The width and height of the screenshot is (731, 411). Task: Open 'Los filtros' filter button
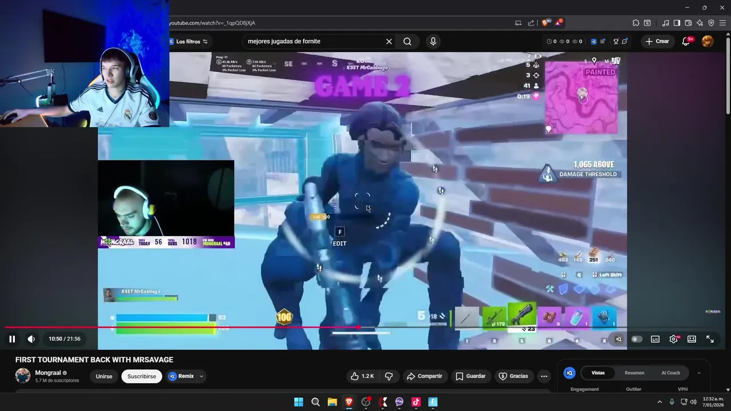(188, 41)
